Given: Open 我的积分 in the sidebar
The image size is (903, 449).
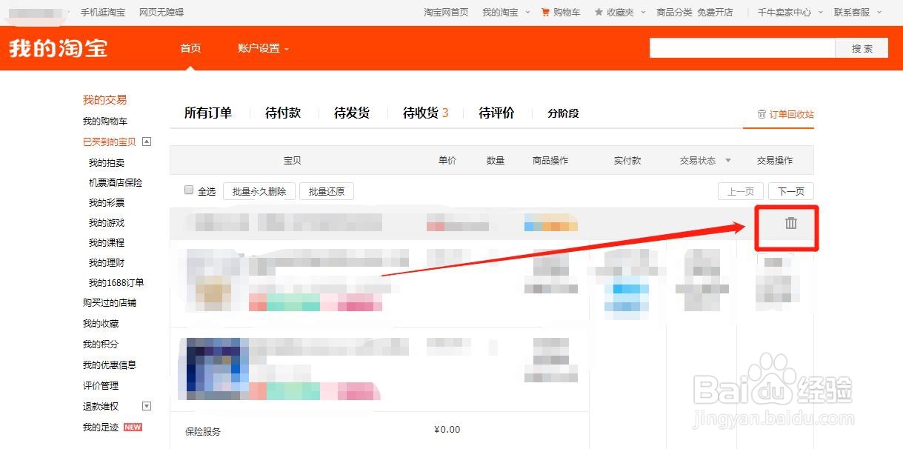Looking at the screenshot, I should (101, 344).
